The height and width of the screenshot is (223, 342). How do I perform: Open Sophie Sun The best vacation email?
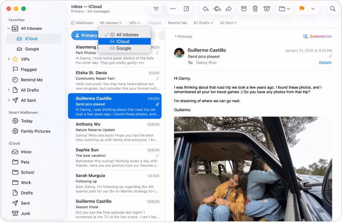[x=115, y=158]
